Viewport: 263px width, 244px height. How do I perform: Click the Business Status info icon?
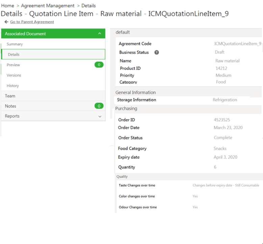pos(157,53)
